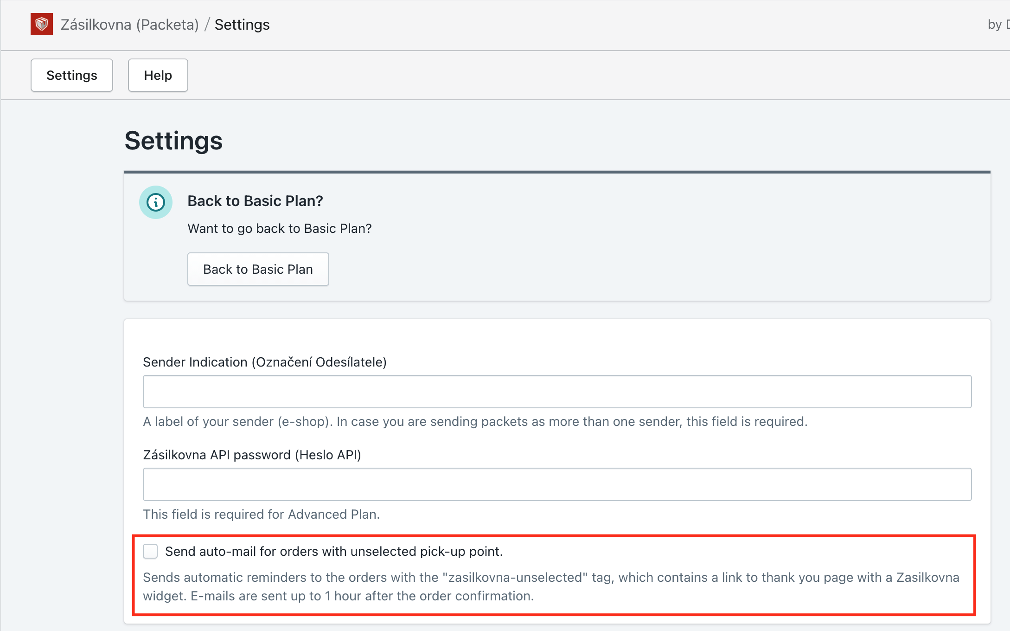
Task: Click the info circle icon in the banner
Action: point(156,202)
